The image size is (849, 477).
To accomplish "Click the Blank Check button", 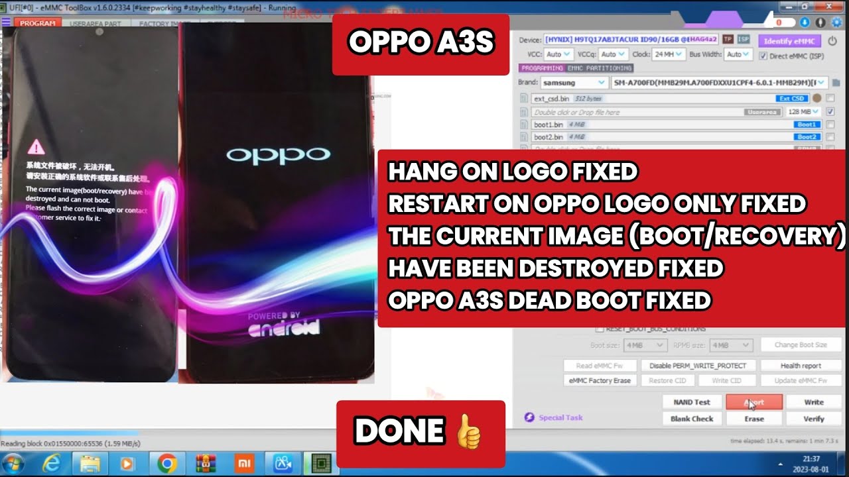I will point(692,419).
